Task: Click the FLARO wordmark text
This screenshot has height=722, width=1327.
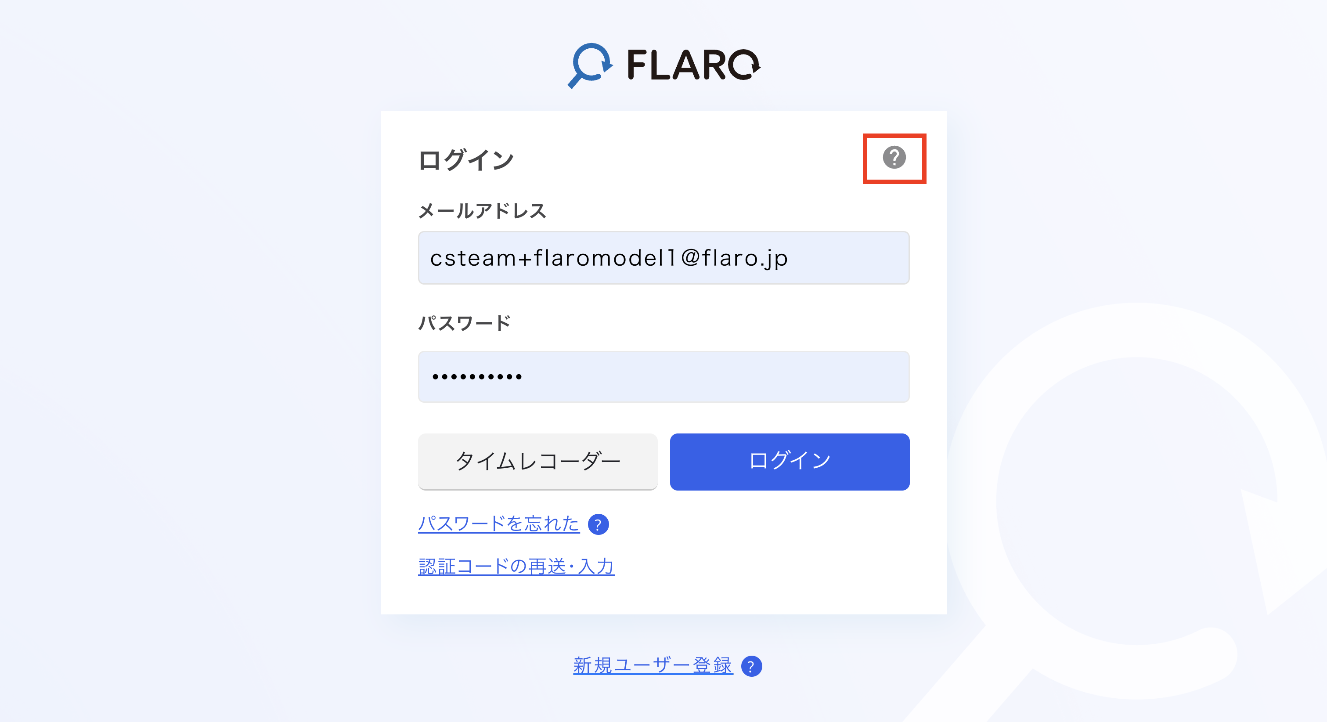Action: pyautogui.click(x=692, y=65)
